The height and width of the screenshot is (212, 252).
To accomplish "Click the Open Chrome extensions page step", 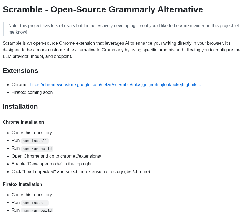I will click(x=56, y=156).
